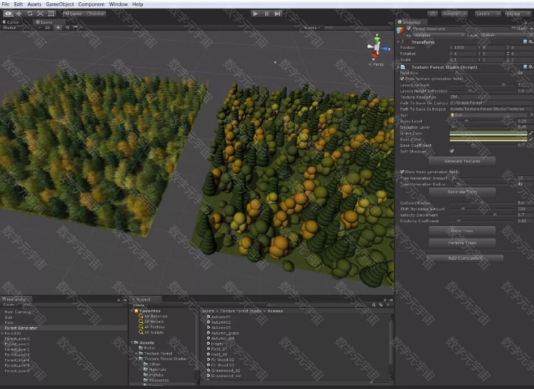Viewport: 534px width, 389px height.
Task: Click Add Component button
Action: coord(465,258)
